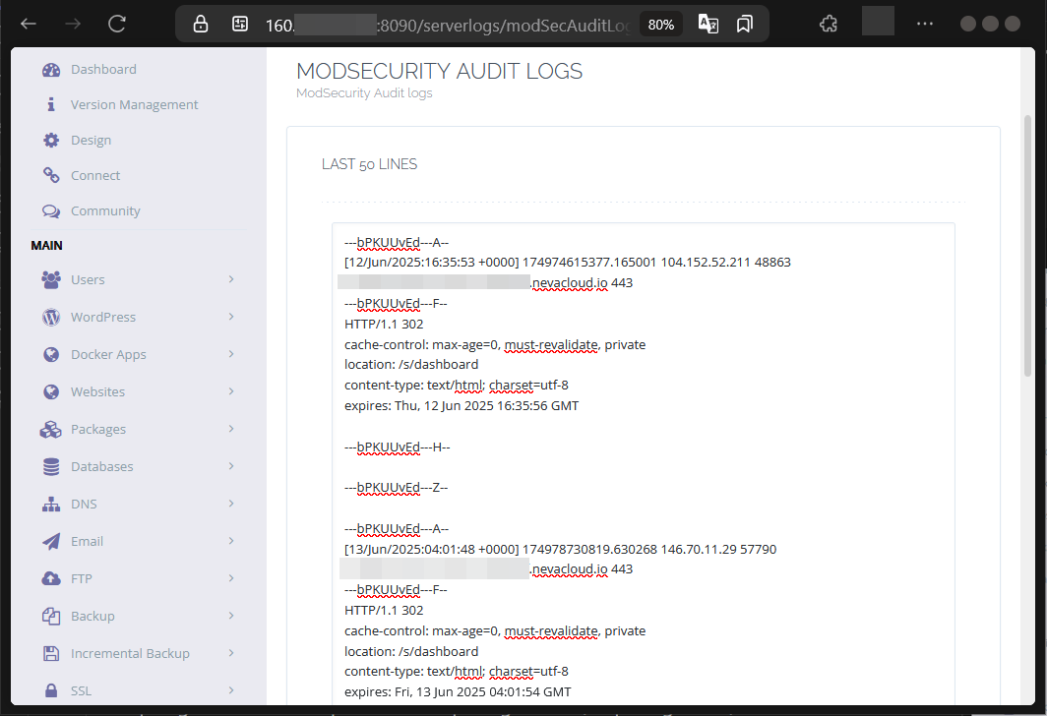Image resolution: width=1047 pixels, height=716 pixels.
Task: Go to the Design section
Action: pos(91,140)
